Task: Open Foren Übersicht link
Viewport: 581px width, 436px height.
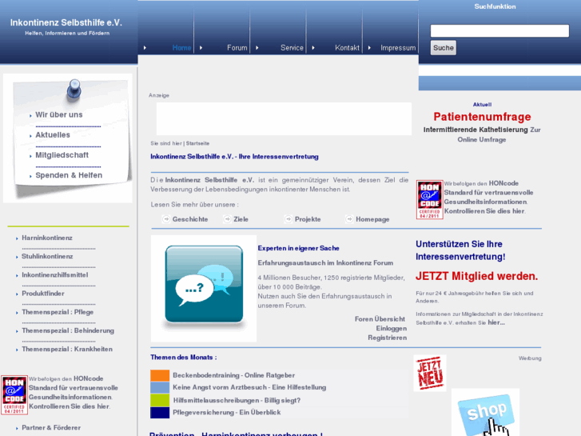Action: 380,319
